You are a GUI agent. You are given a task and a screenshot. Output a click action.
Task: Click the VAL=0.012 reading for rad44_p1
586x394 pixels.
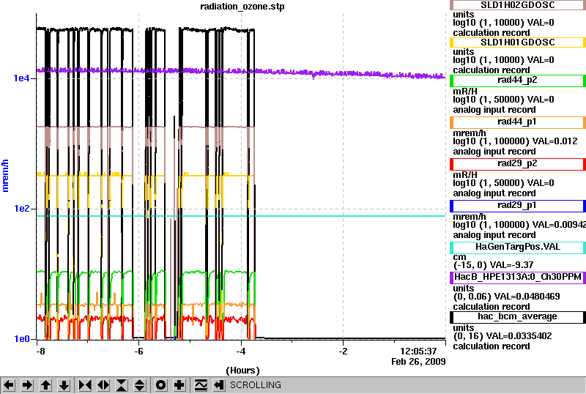point(555,141)
